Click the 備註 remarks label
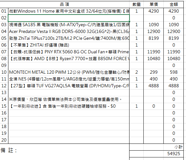 point(9,150)
